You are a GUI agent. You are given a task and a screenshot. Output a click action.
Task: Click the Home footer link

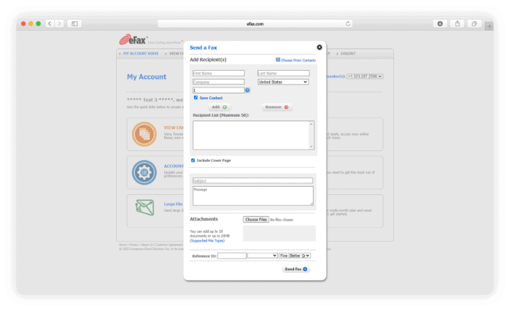coord(123,245)
